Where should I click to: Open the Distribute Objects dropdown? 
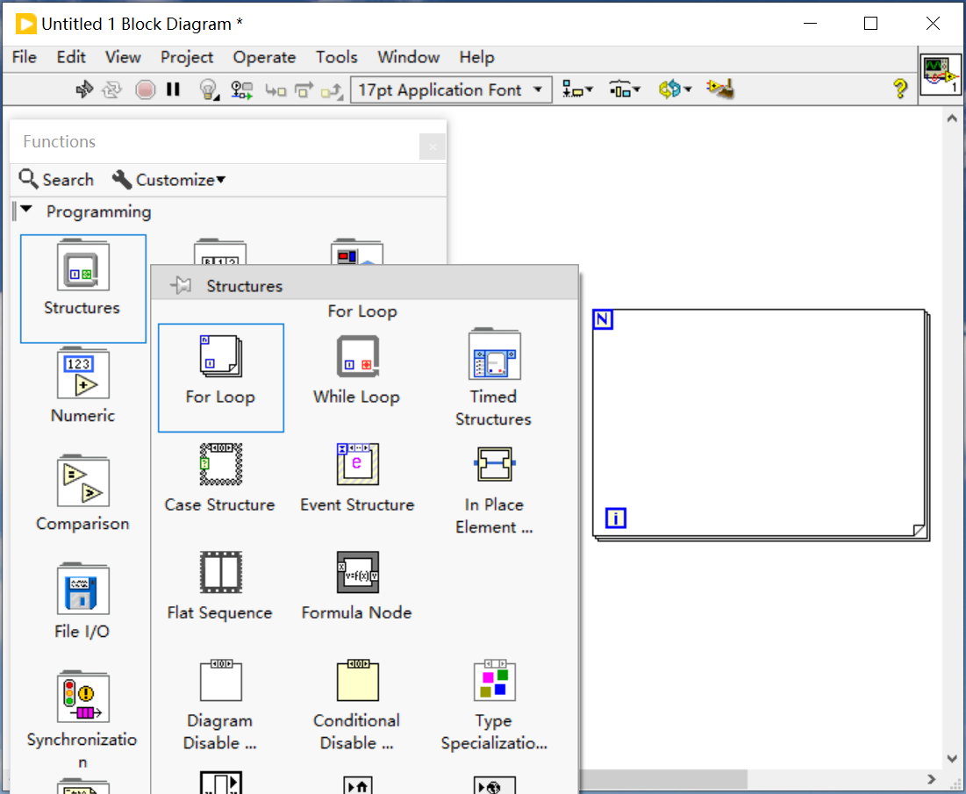pyautogui.click(x=625, y=90)
